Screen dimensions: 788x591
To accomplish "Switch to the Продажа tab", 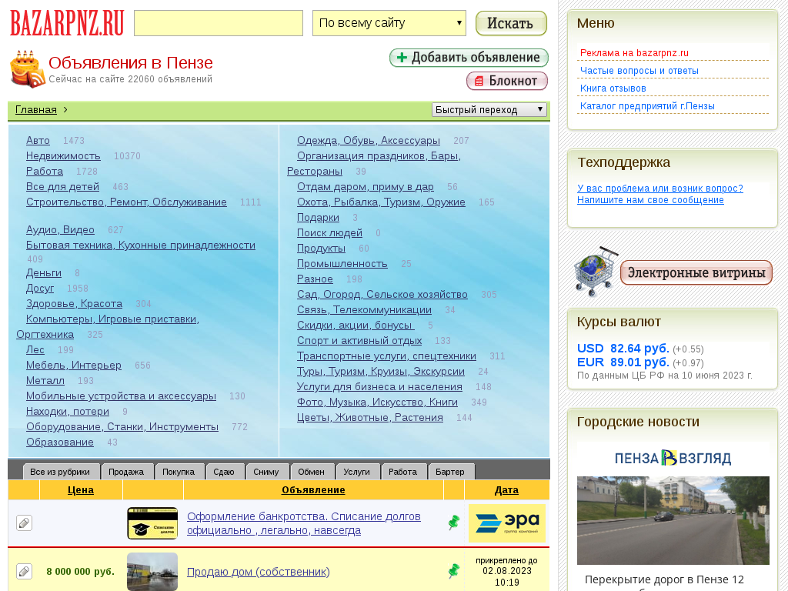I will [x=126, y=472].
